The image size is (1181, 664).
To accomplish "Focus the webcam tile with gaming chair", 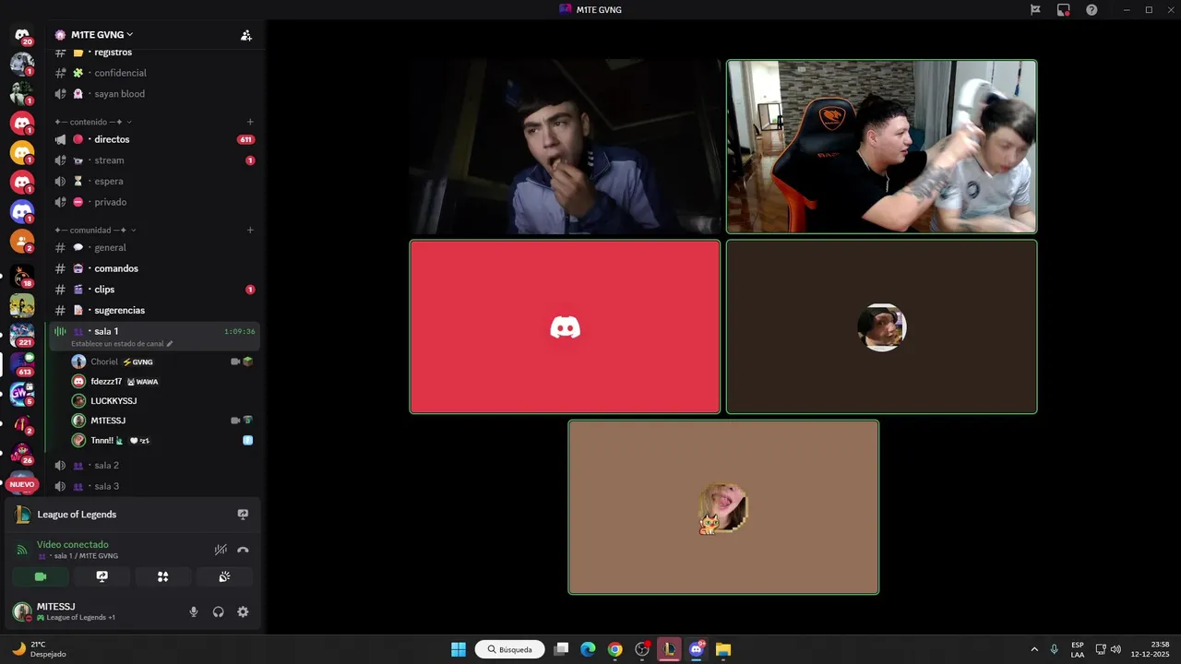I will pyautogui.click(x=881, y=147).
